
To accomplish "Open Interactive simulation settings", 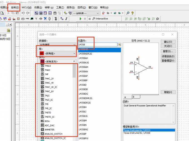I will click(x=100, y=19).
